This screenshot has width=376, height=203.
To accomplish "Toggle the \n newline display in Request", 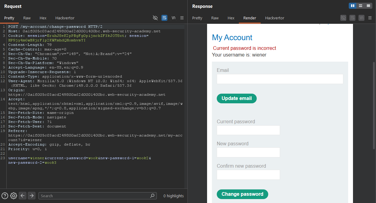I will click(173, 18).
